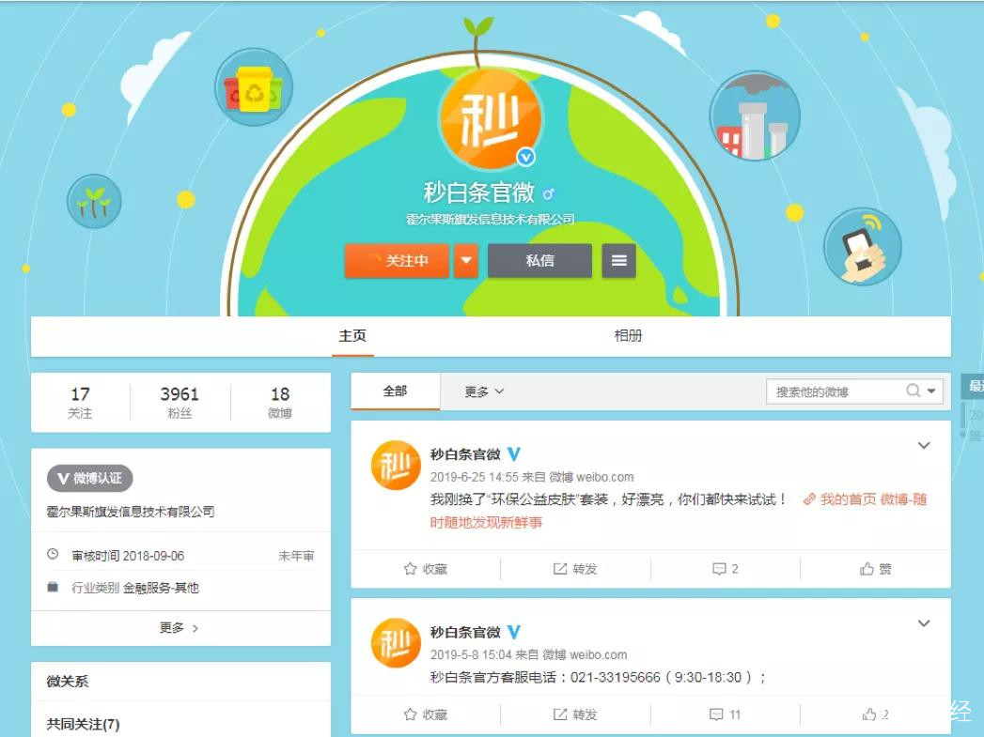Click V badge on the 2019-5-8 post
Screen dimensions: 984x737
coord(514,633)
